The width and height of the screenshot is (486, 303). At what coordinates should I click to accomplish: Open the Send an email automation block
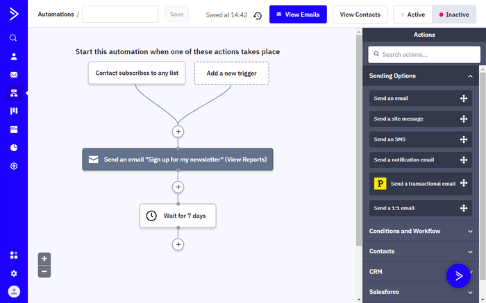tap(178, 159)
